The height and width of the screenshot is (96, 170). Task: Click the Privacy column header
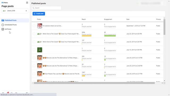(158, 19)
